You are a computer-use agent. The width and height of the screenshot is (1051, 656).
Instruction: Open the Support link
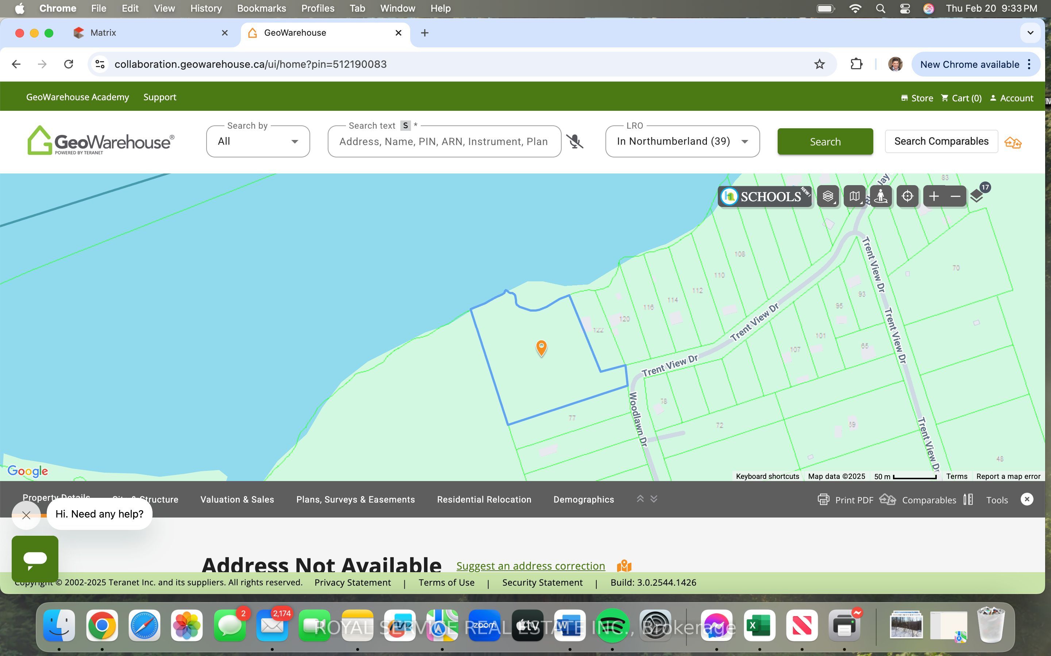point(160,97)
